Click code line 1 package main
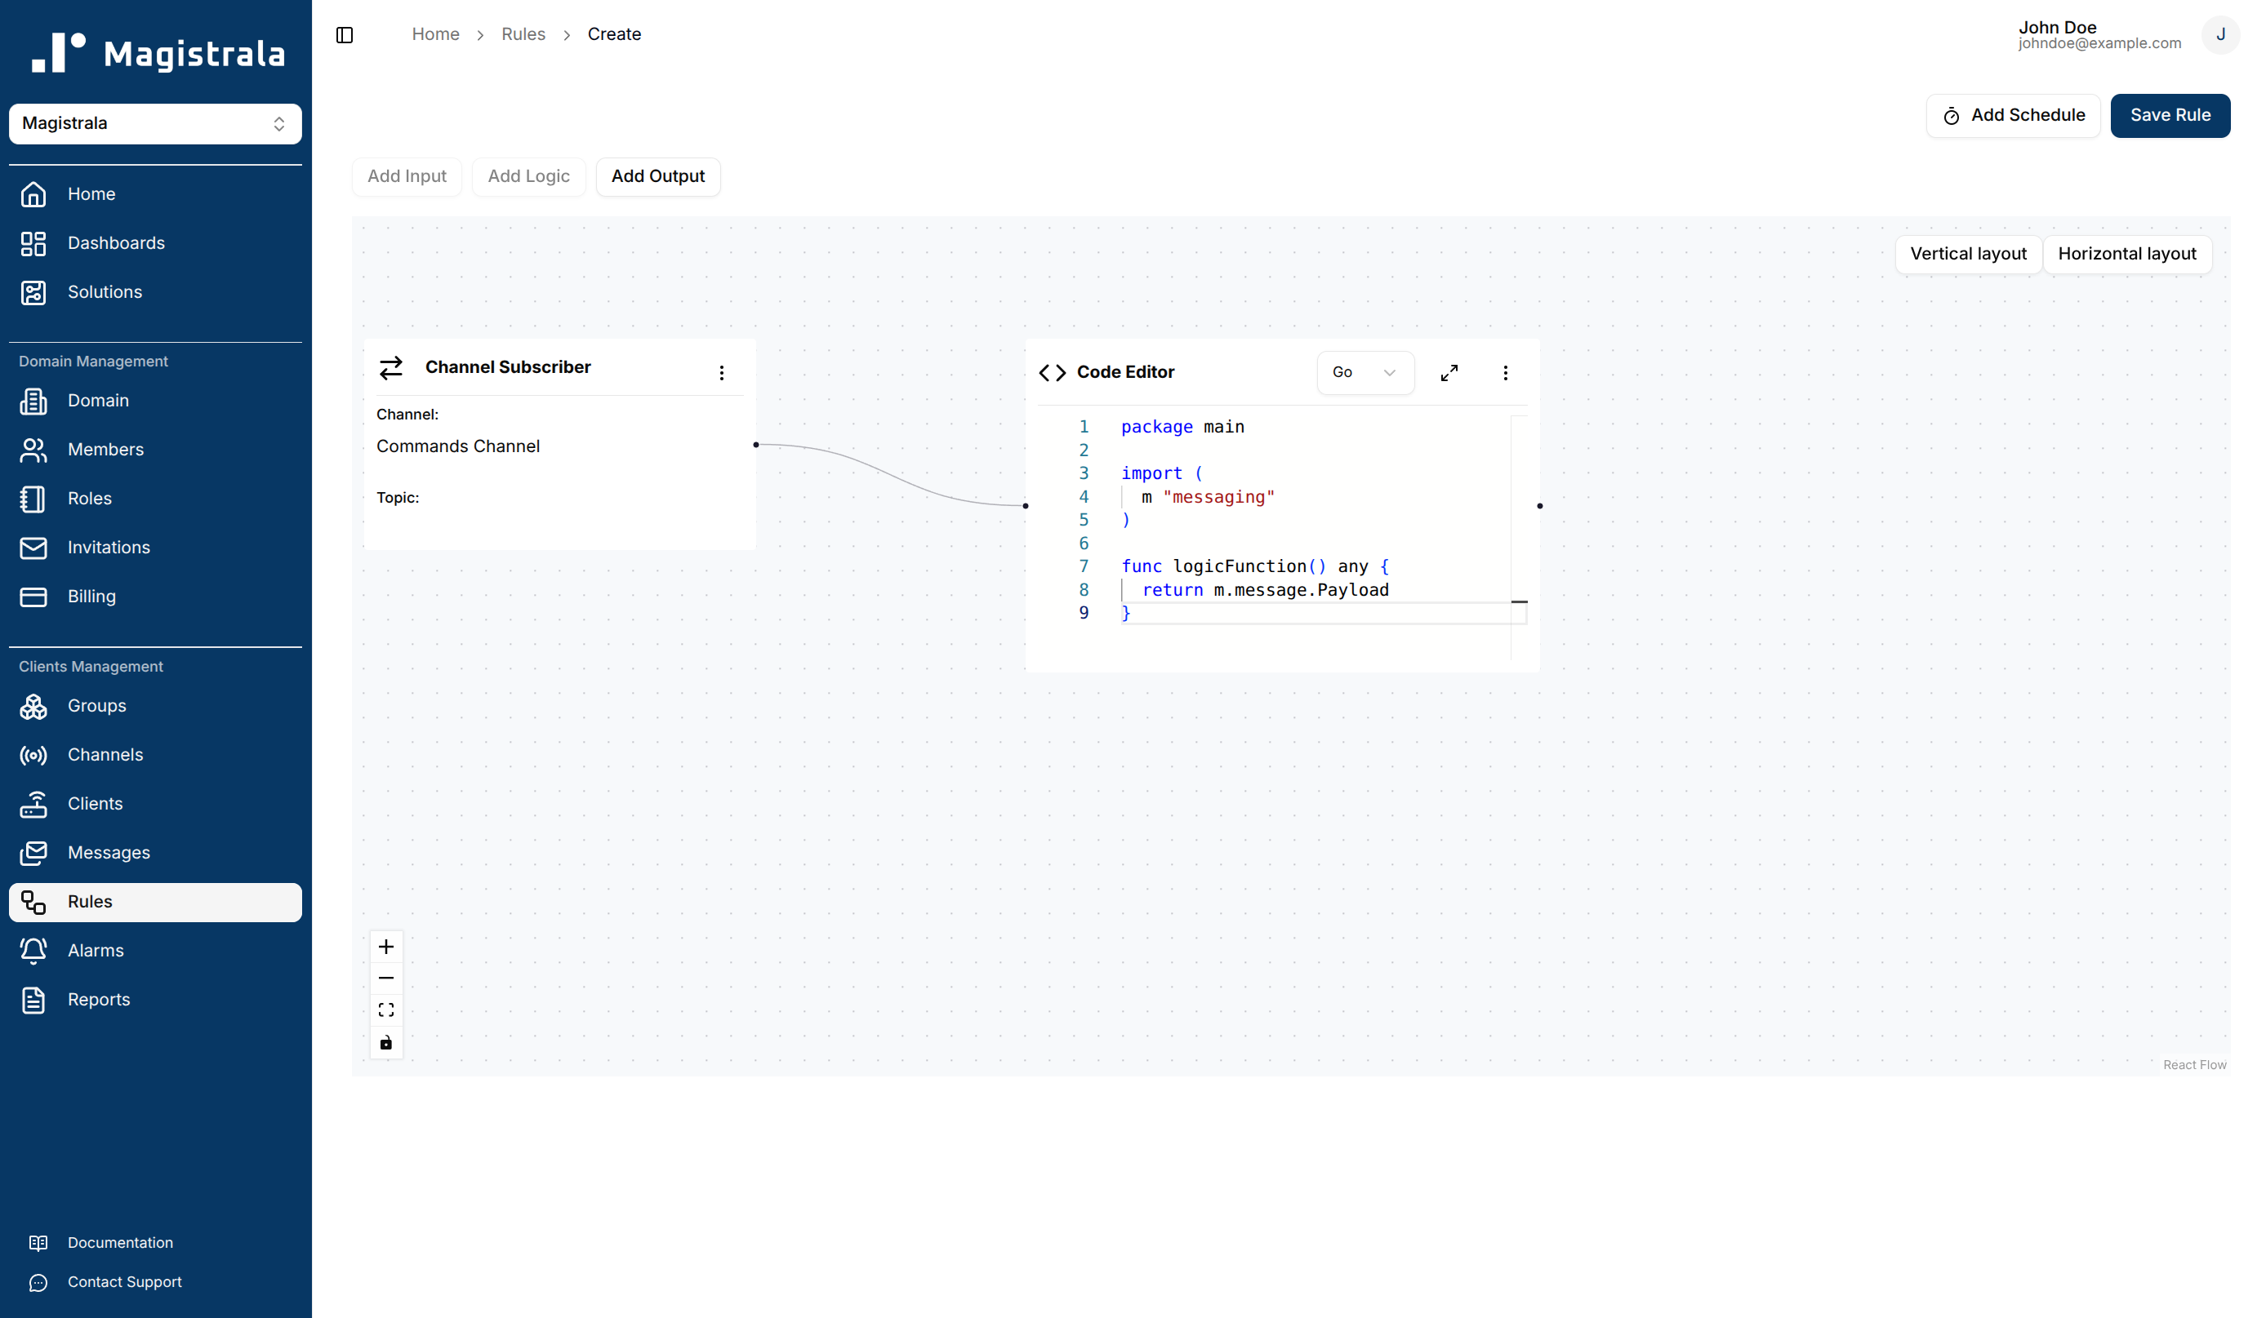 [1182, 427]
